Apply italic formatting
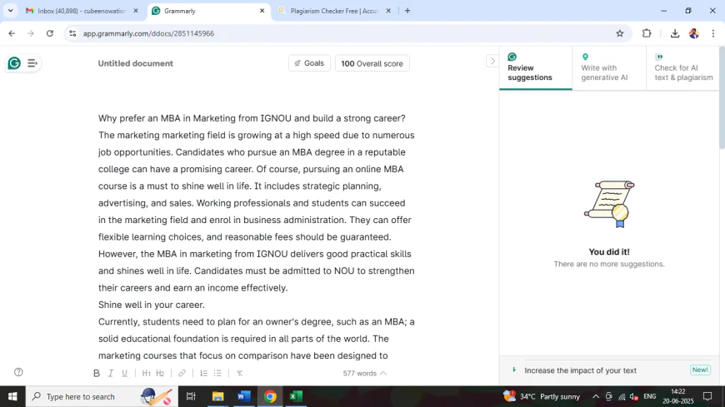The width and height of the screenshot is (725, 407). click(x=111, y=373)
